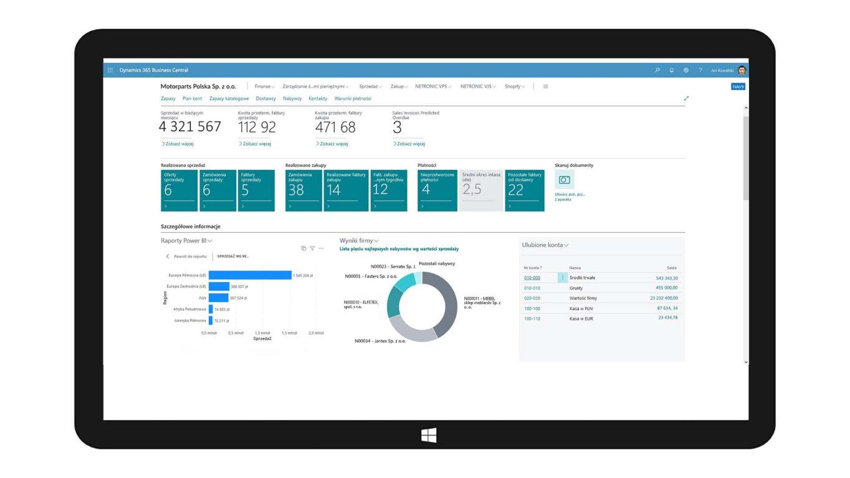Viewport: 850px width, 478px height.
Task: Open account link 010-000
Action: tap(532, 278)
